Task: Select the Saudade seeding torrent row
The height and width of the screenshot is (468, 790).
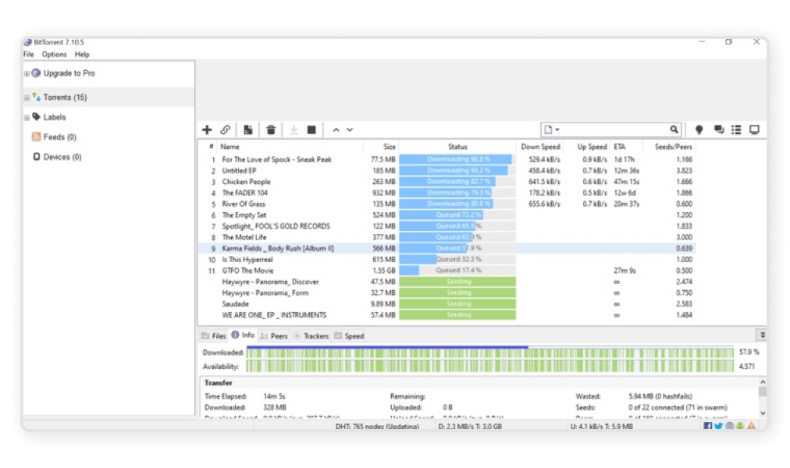Action: [446, 304]
